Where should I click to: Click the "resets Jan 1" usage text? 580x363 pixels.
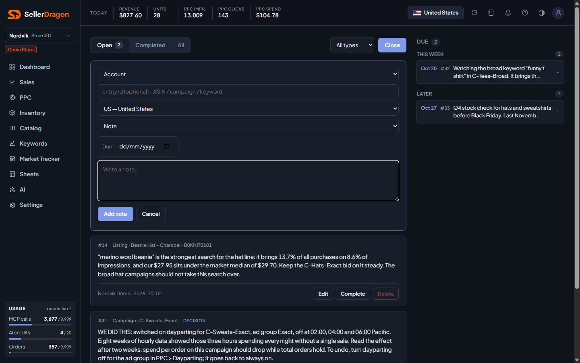click(x=59, y=309)
